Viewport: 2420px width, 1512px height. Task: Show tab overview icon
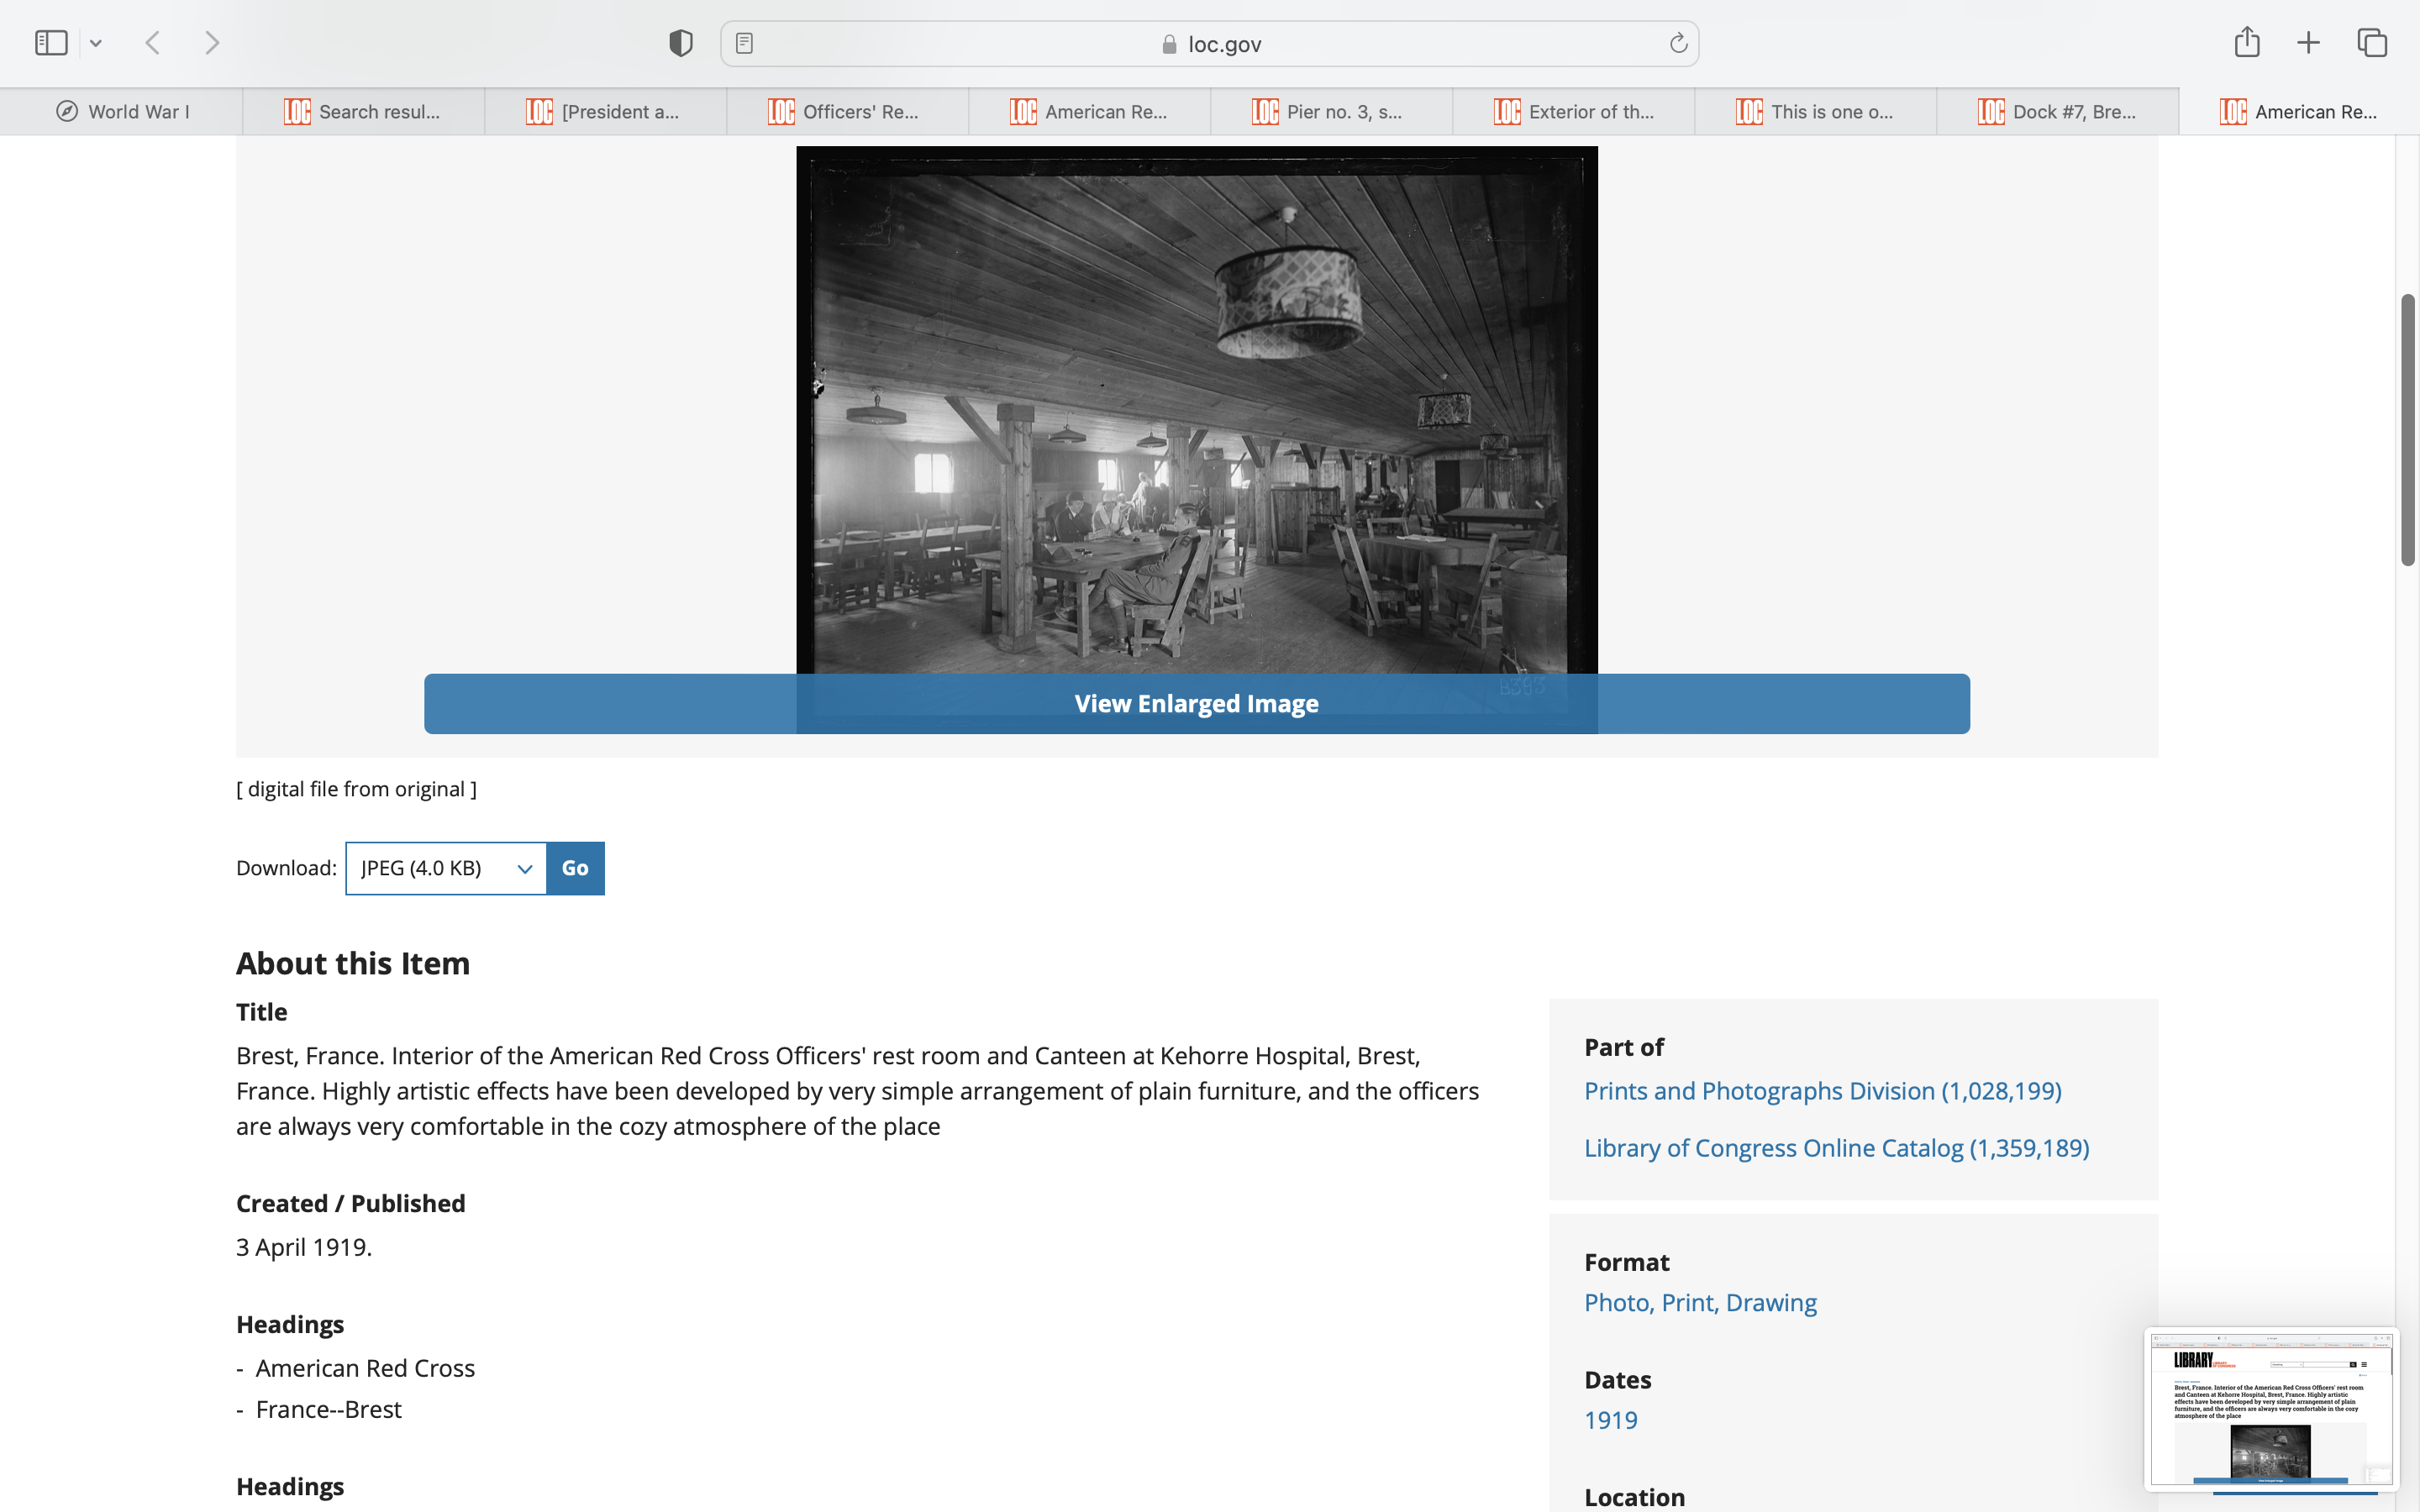[2372, 43]
